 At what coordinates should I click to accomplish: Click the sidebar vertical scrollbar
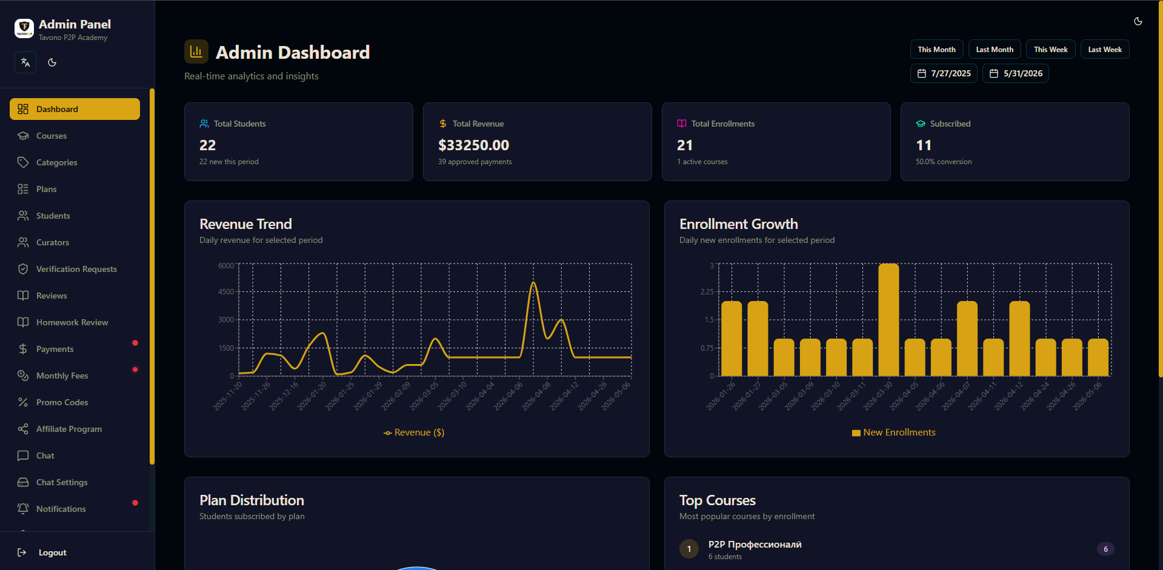coord(152,277)
